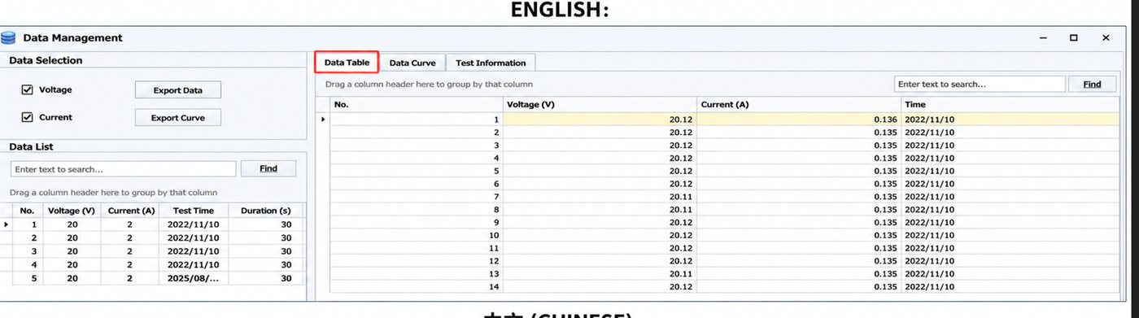
Task: Click the Time column header
Action: (1010, 105)
